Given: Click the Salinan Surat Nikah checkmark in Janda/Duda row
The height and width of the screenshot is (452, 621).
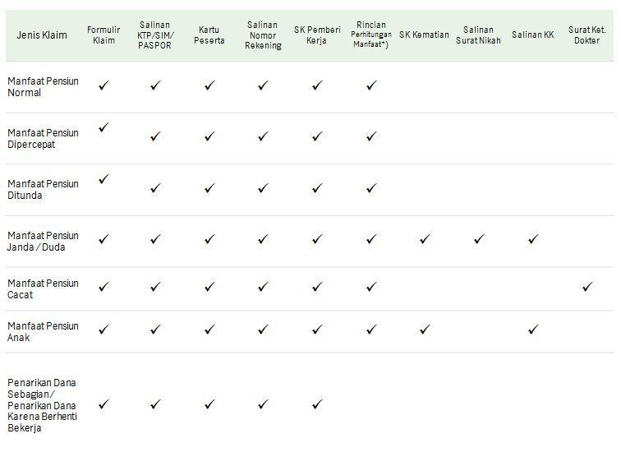Looking at the screenshot, I should (479, 239).
